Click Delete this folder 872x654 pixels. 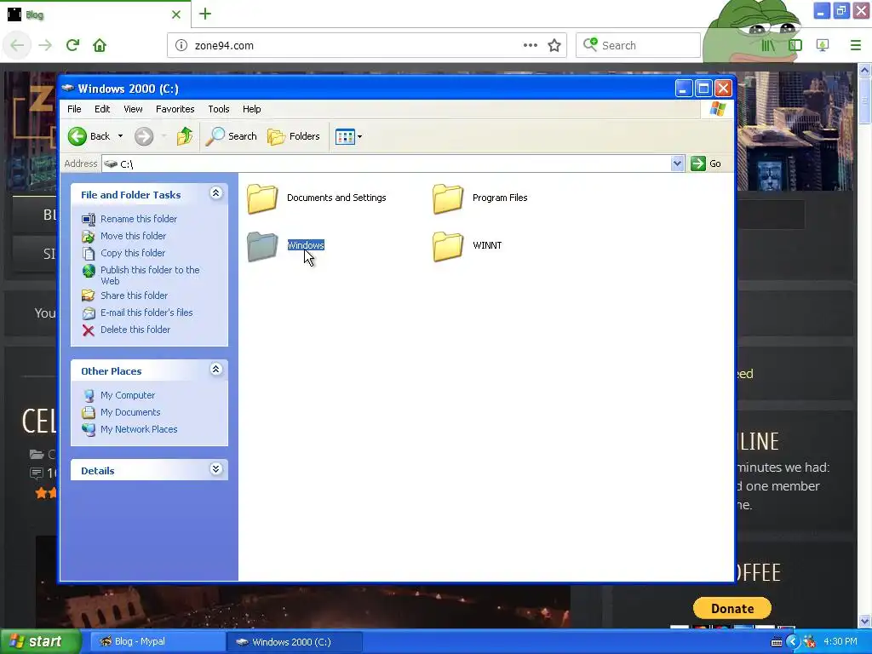pos(135,330)
